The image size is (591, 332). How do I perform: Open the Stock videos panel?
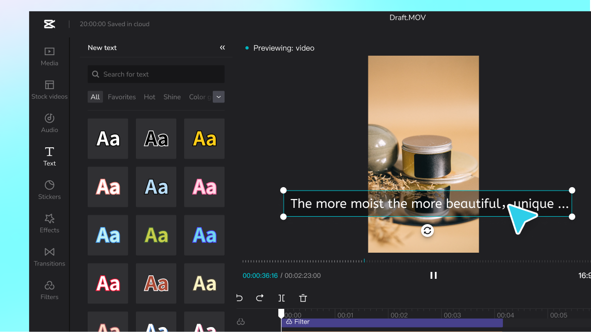(x=49, y=90)
